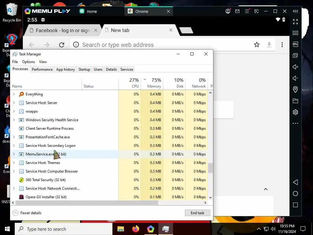Click vertical scrollbar down arrow
Image resolution: width=313 pixels, height=235 pixels.
210,197
